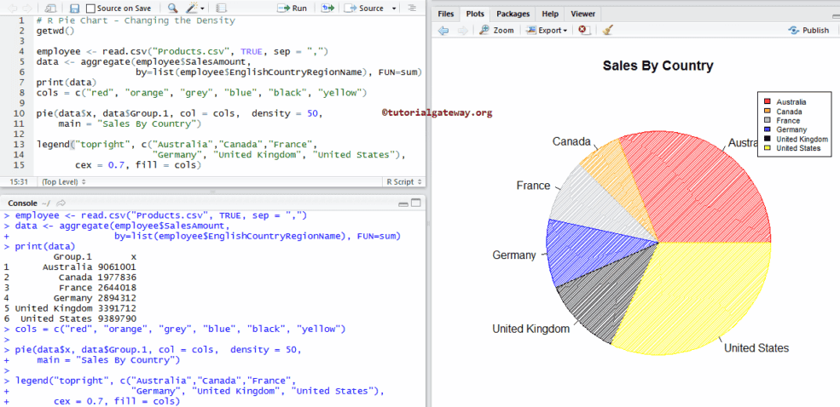The height and width of the screenshot is (407, 840).
Task: Switch to the Packages tab
Action: pyautogui.click(x=513, y=14)
